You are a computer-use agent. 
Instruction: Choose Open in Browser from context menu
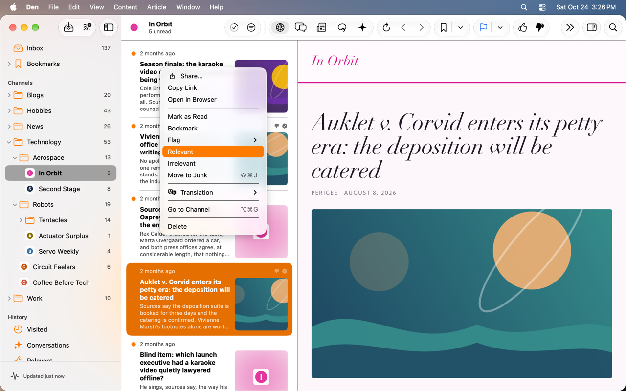click(x=213, y=100)
